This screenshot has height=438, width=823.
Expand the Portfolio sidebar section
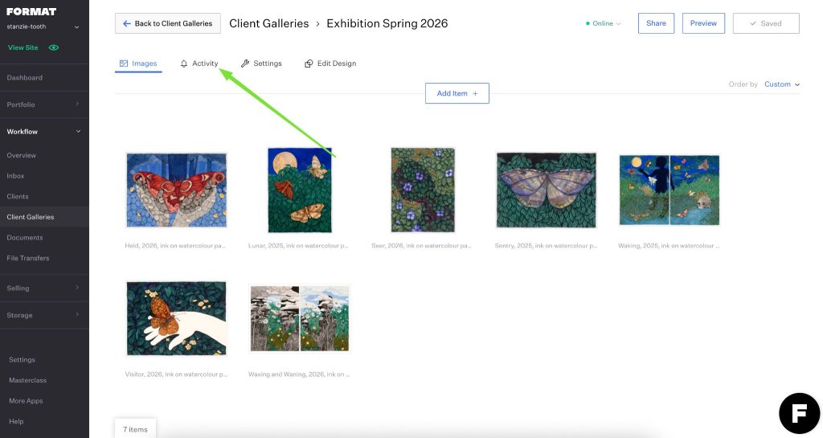pos(44,104)
